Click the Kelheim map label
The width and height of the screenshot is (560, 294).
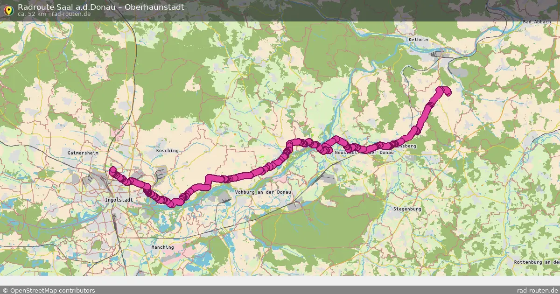click(x=418, y=40)
